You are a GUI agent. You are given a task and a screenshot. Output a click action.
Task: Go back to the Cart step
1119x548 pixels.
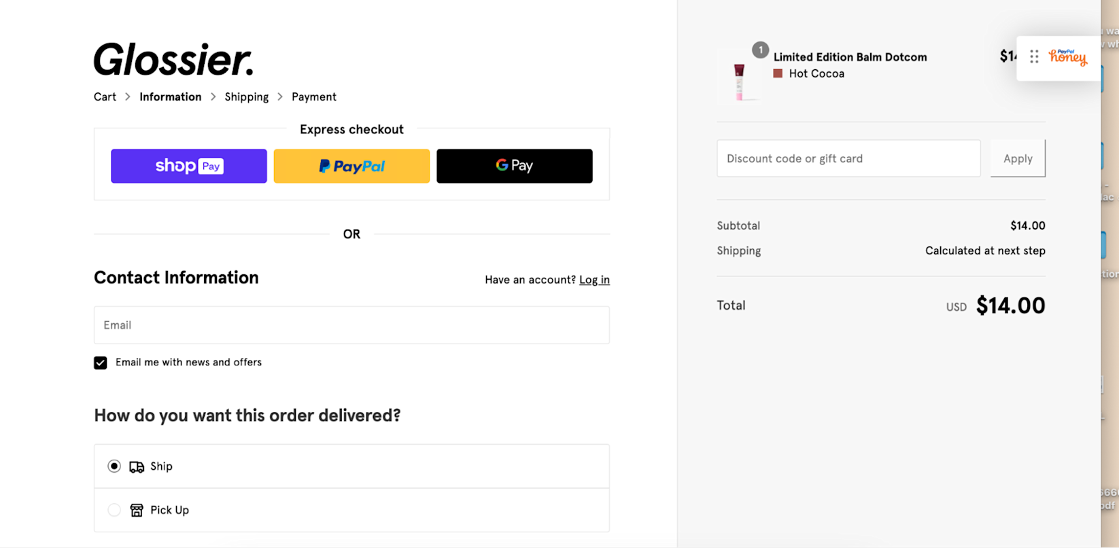[x=104, y=96]
